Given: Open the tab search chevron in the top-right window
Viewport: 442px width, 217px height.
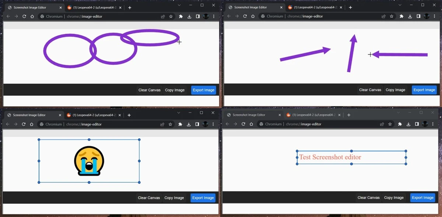Looking at the screenshot, I should [x=400, y=5].
